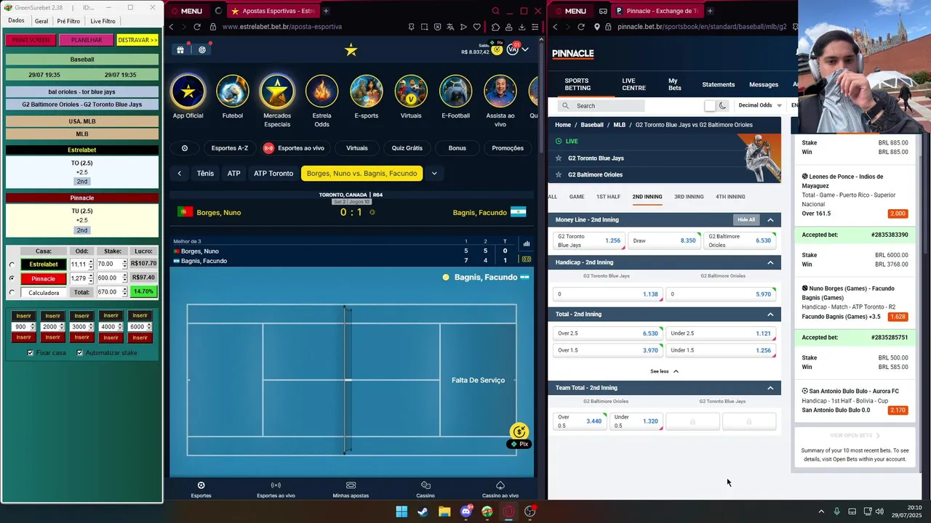
Task: Click the heart bookmark icon in Estrelabet address bar
Action: (x=477, y=27)
